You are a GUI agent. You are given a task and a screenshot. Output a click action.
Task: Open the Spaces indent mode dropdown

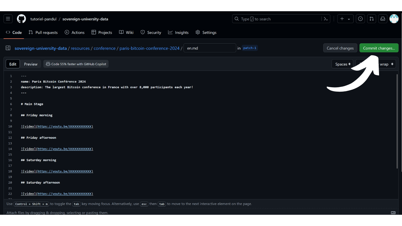342,64
